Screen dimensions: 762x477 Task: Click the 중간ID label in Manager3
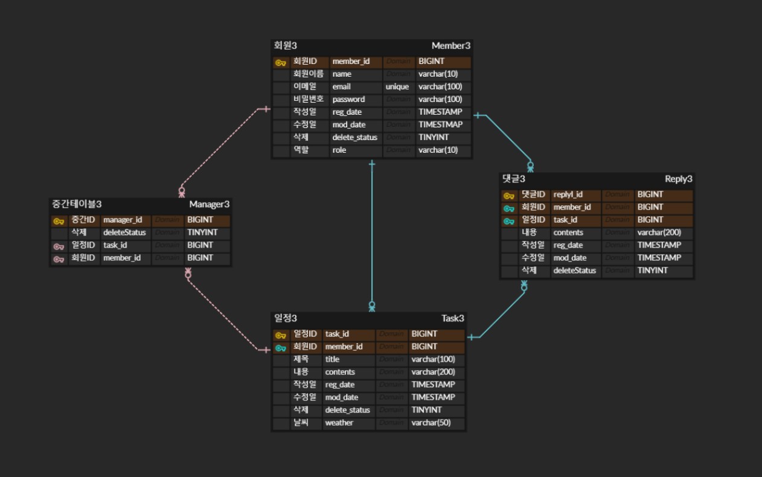tap(84, 221)
